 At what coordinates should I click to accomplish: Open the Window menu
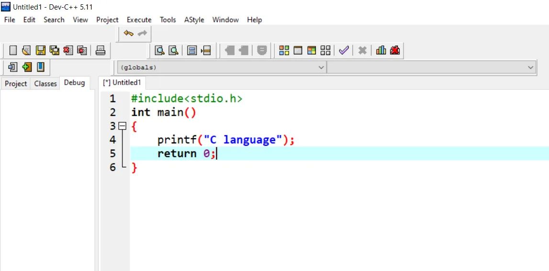tap(225, 20)
